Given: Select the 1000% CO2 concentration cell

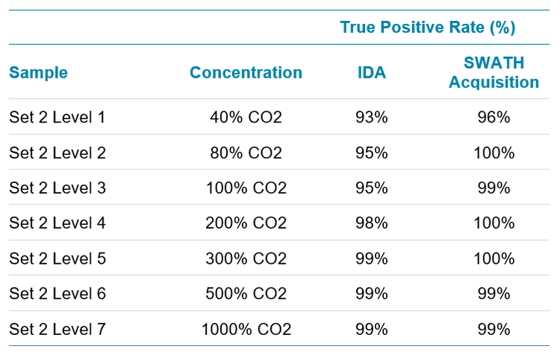Looking at the screenshot, I should 246,329.
